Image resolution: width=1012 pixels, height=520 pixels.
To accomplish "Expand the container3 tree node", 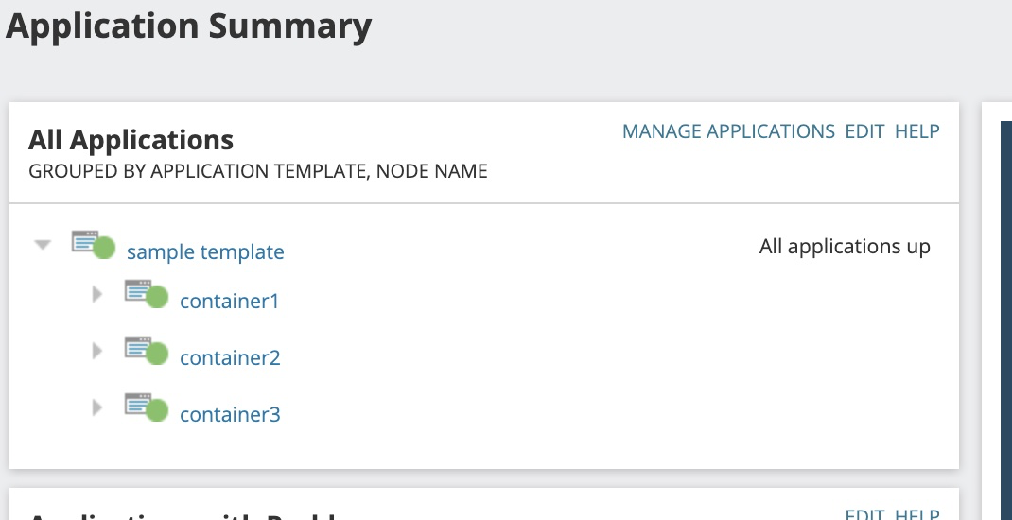I will click(x=96, y=408).
